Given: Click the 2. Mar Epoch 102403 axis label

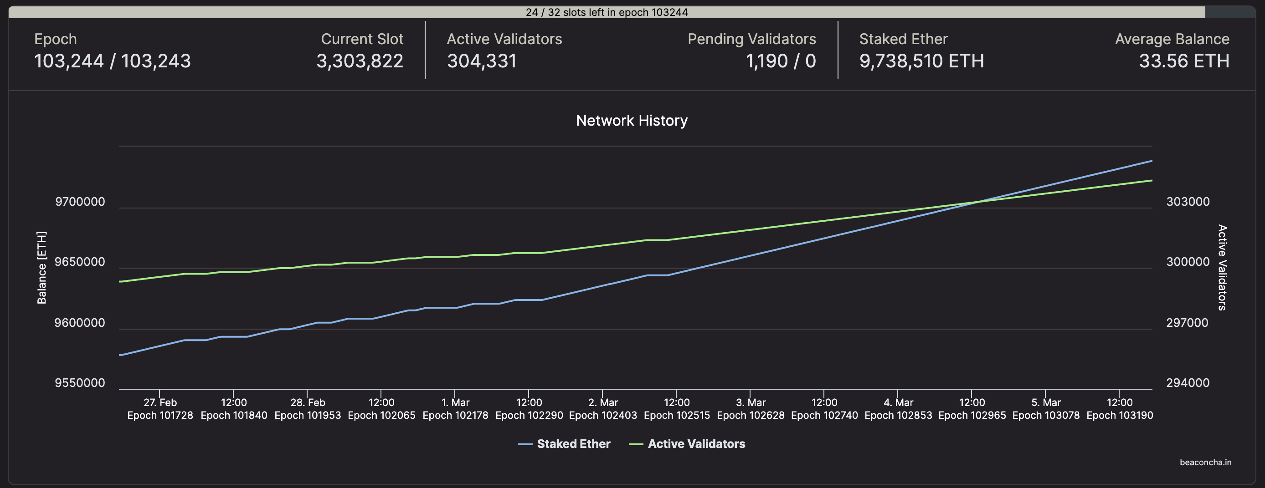Looking at the screenshot, I should click(x=603, y=408).
